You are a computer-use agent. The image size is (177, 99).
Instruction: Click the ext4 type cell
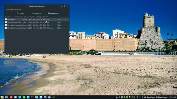[x=25, y=20]
